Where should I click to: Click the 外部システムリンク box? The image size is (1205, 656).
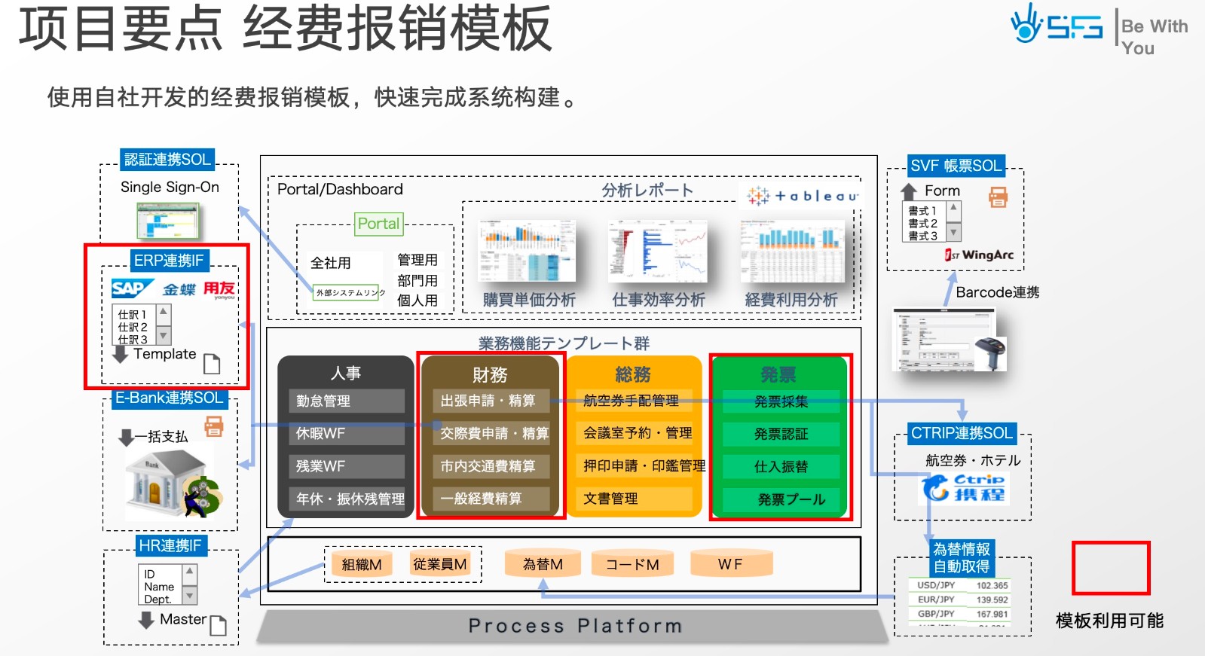[349, 292]
